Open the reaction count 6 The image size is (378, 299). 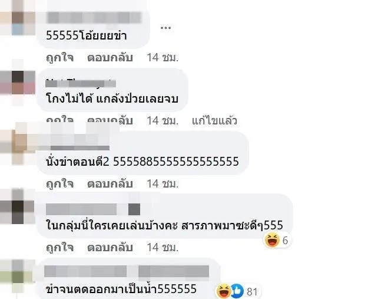285,241
